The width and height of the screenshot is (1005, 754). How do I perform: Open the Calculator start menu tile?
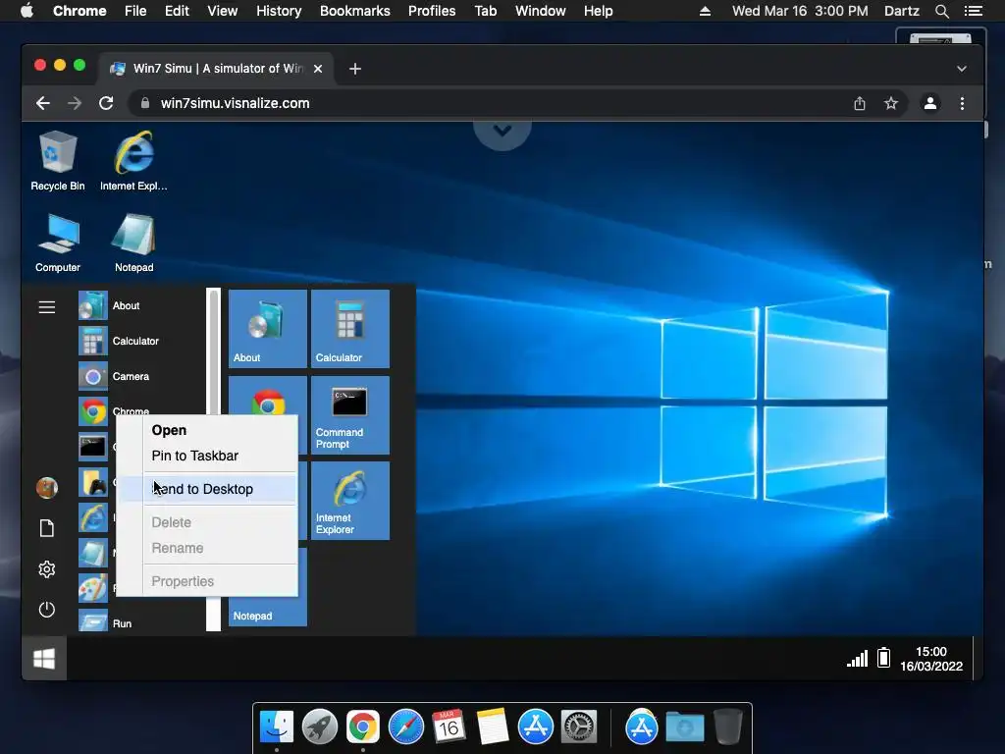pos(350,329)
